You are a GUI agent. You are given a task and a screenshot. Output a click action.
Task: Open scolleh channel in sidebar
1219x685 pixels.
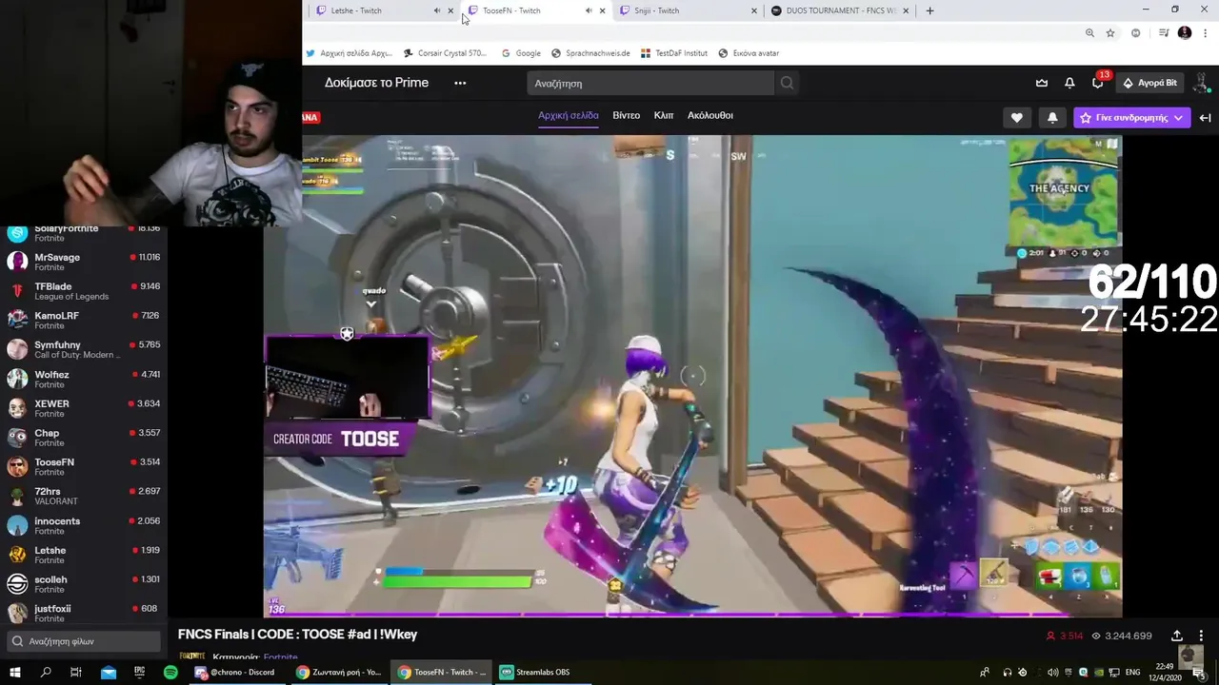pos(84,584)
